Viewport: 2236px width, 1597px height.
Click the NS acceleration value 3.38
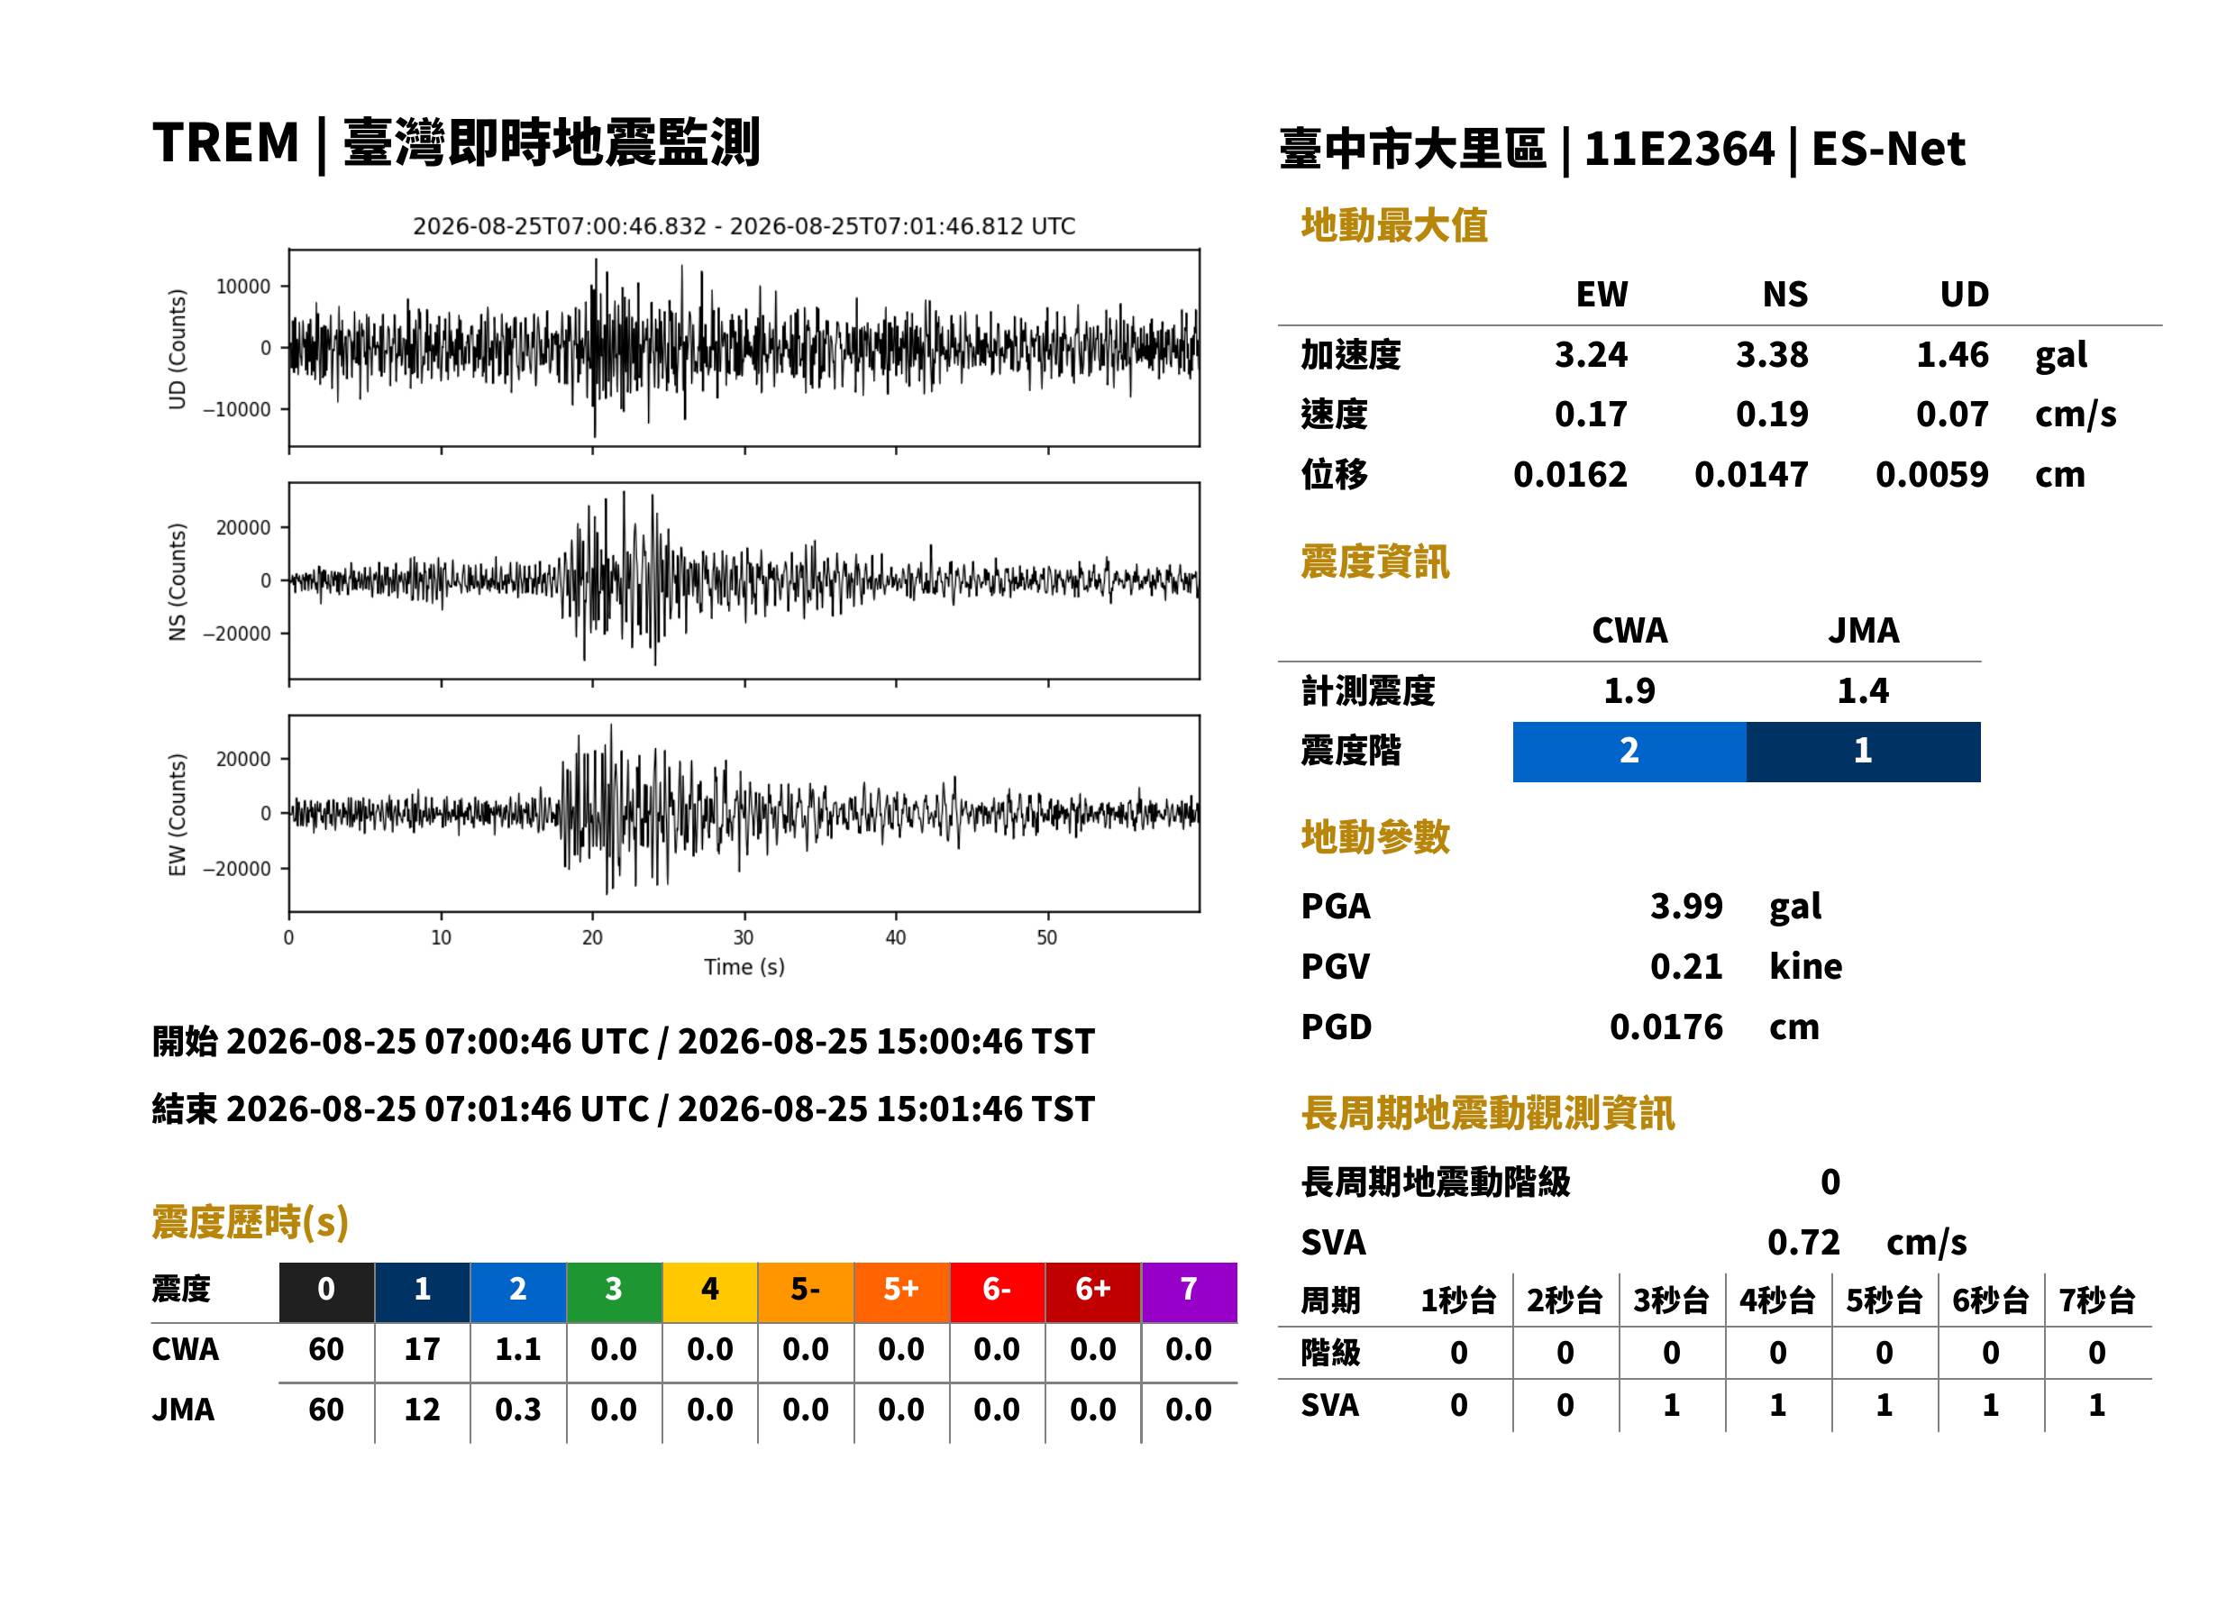[1772, 355]
